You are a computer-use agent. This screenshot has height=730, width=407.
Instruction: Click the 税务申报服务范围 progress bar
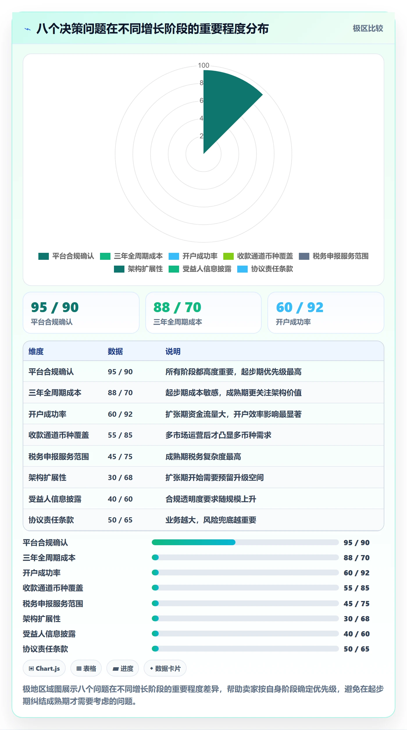(x=245, y=603)
